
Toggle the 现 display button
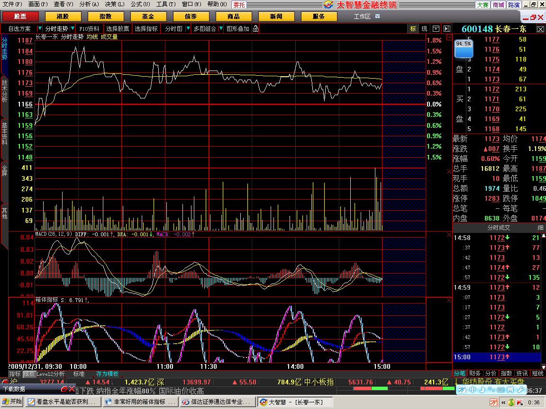[424, 29]
